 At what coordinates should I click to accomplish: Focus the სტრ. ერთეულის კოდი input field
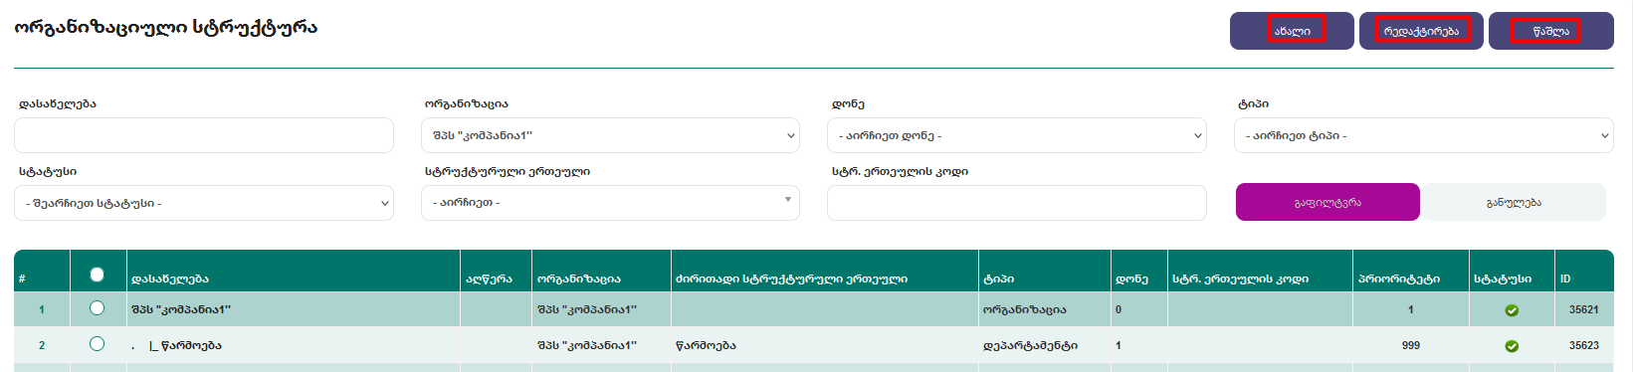[x=1017, y=203]
